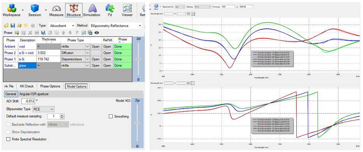Click the yellow note icon near Type
Screen dimensions: 363x152
26,26
